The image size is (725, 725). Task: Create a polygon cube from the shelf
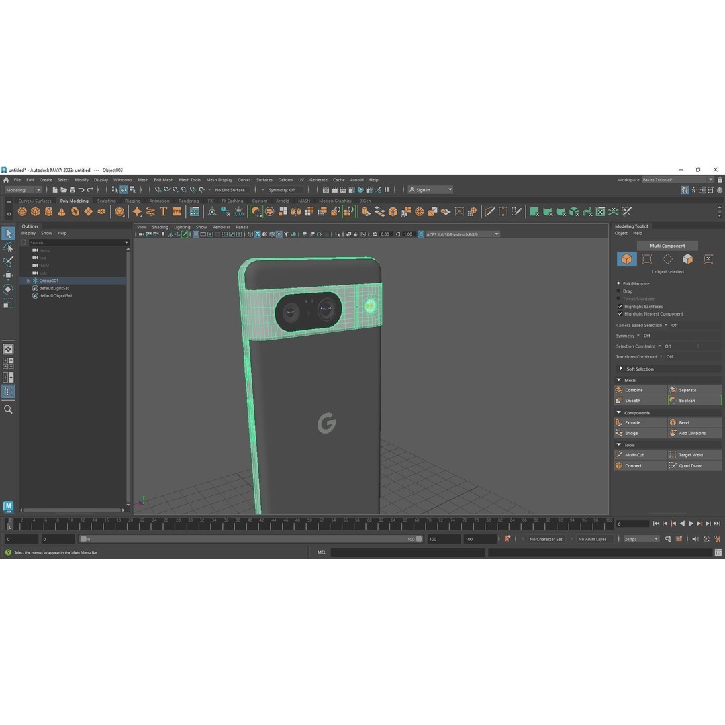pyautogui.click(x=35, y=211)
